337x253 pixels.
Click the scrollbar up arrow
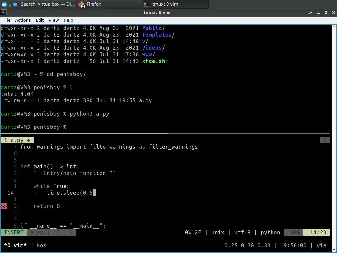334,27
